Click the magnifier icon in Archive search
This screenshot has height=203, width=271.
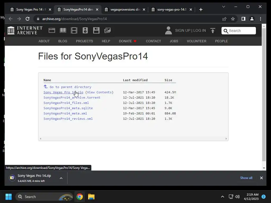coord(226,31)
